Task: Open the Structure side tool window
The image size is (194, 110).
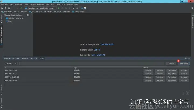Action: 2,90
